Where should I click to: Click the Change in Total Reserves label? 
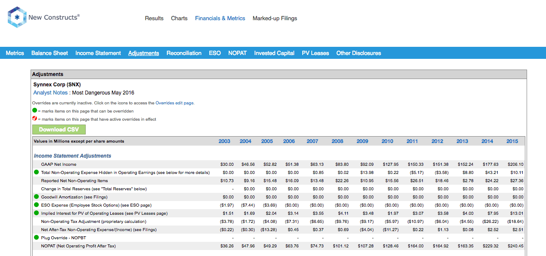click(94, 189)
